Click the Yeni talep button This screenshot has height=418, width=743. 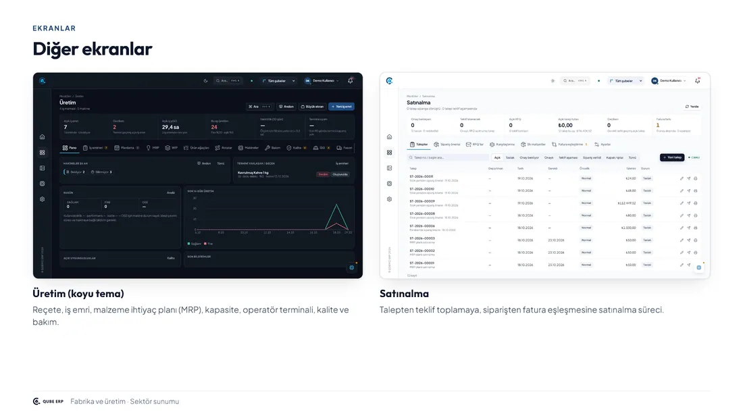pyautogui.click(x=672, y=157)
